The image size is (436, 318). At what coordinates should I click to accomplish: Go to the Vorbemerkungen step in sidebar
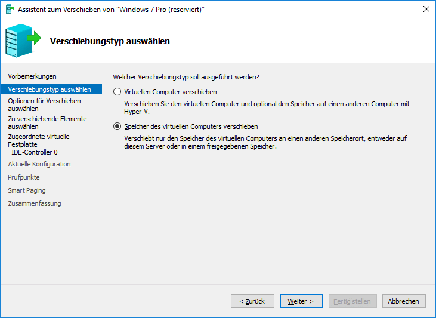(x=32, y=76)
